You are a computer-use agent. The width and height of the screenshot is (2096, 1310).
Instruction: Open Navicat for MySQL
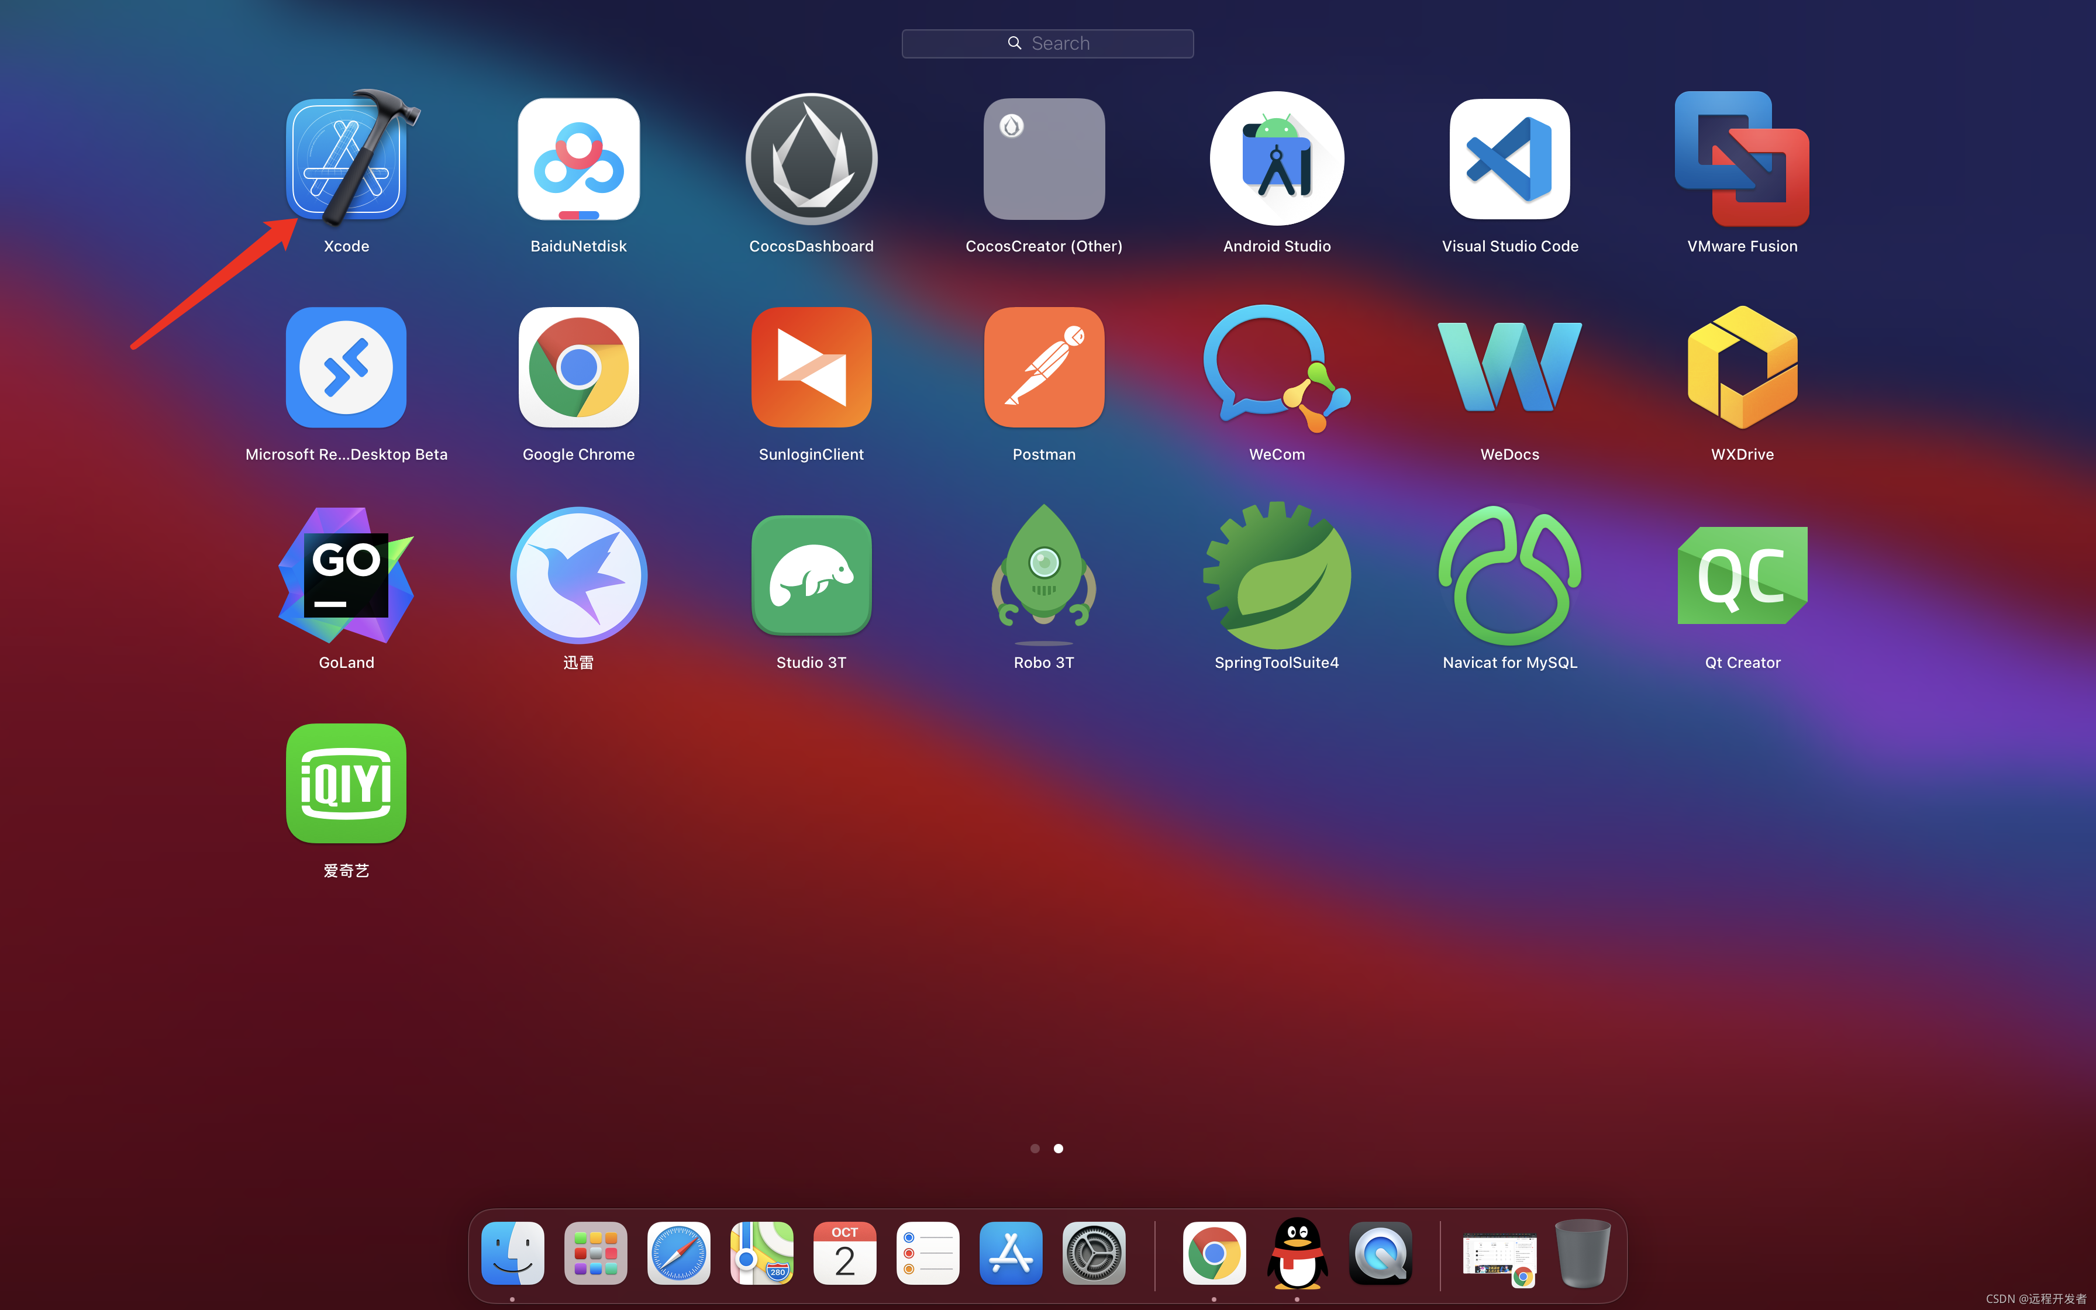(x=1509, y=575)
